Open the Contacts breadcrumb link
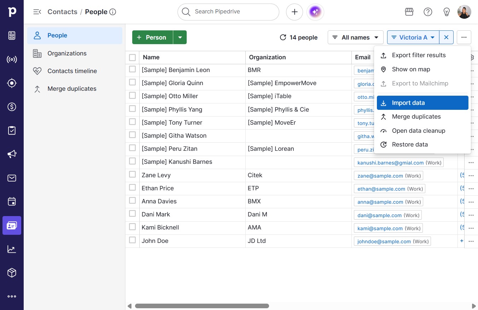478x310 pixels. point(62,12)
